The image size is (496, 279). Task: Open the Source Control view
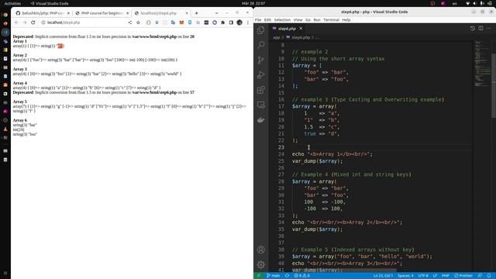(x=261, y=60)
